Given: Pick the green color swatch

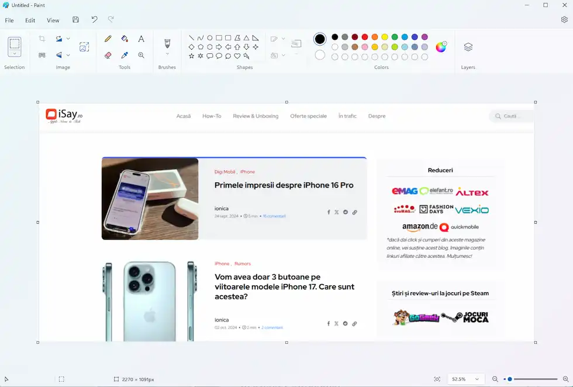Looking at the screenshot, I should (395, 37).
